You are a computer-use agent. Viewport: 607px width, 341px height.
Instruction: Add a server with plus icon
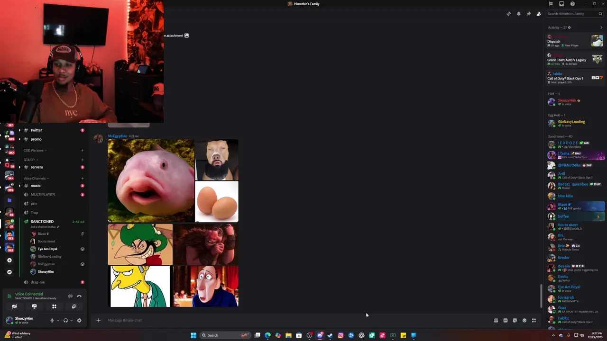(9, 260)
